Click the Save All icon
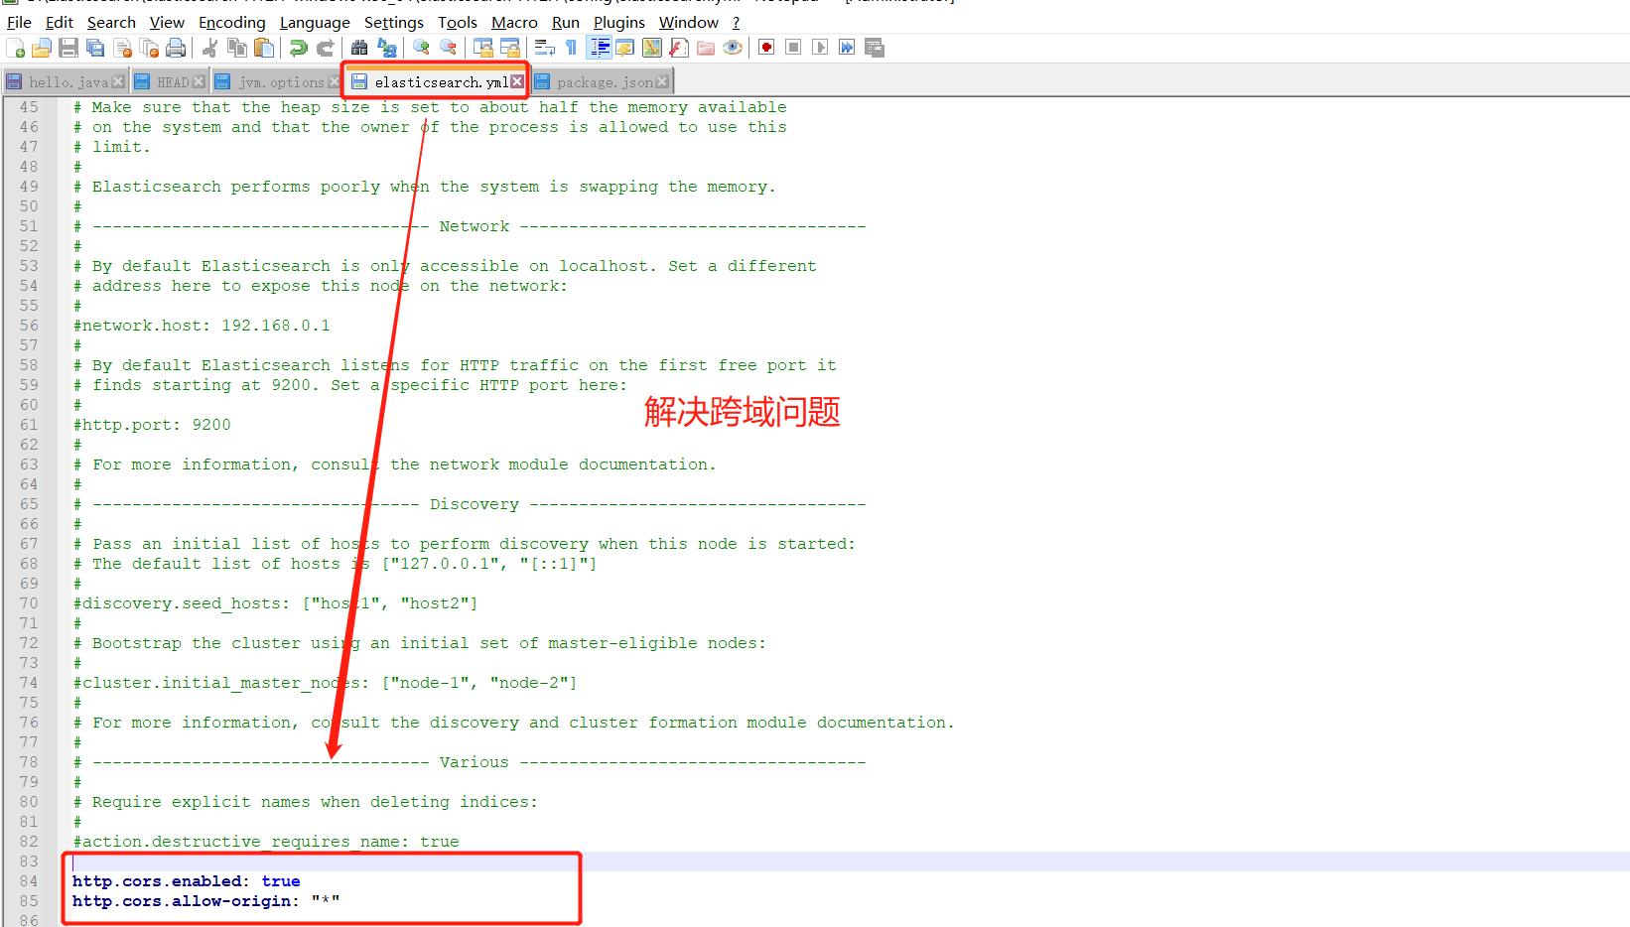The width and height of the screenshot is (1630, 927). click(95, 48)
